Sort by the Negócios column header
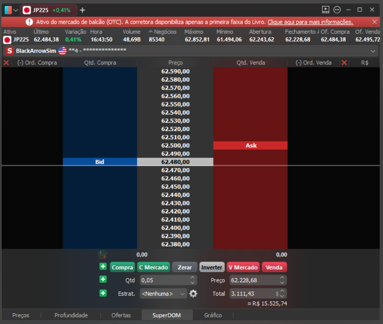The height and width of the screenshot is (324, 383). (165, 32)
